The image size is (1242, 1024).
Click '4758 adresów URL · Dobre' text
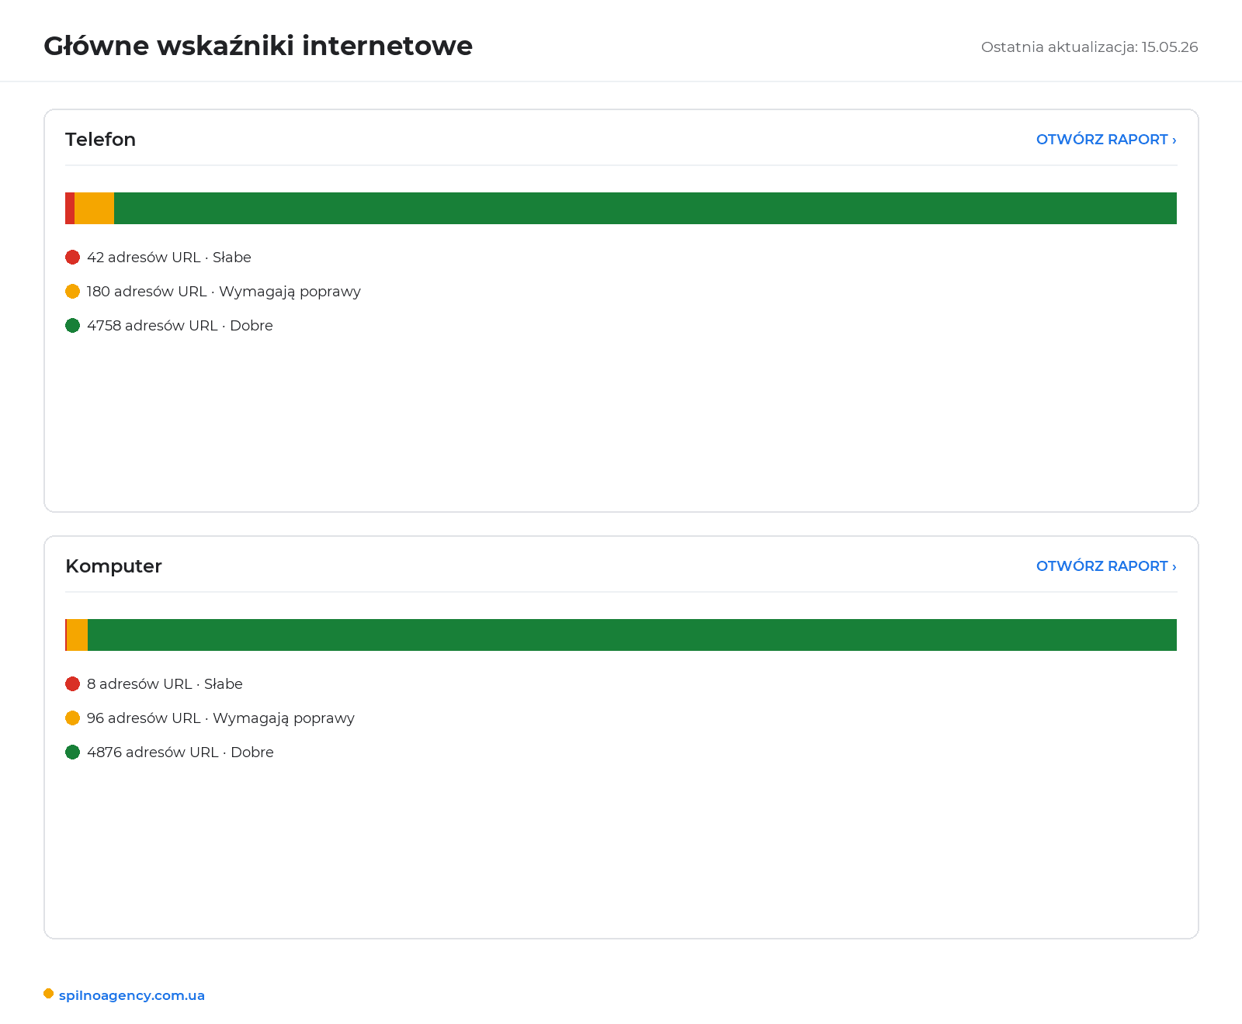180,326
